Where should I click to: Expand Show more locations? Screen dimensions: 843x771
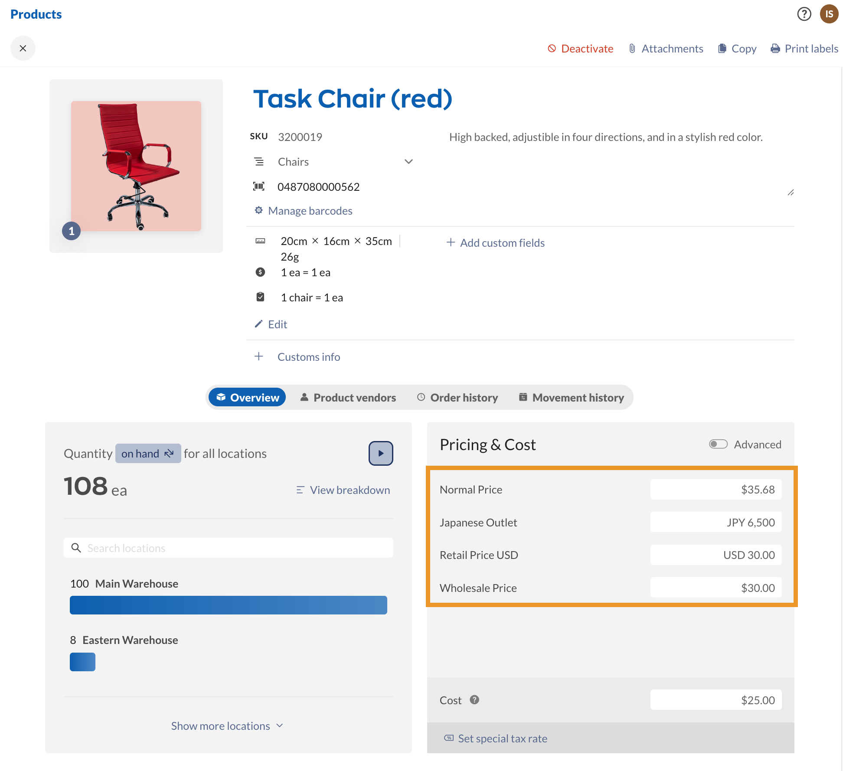(x=227, y=726)
